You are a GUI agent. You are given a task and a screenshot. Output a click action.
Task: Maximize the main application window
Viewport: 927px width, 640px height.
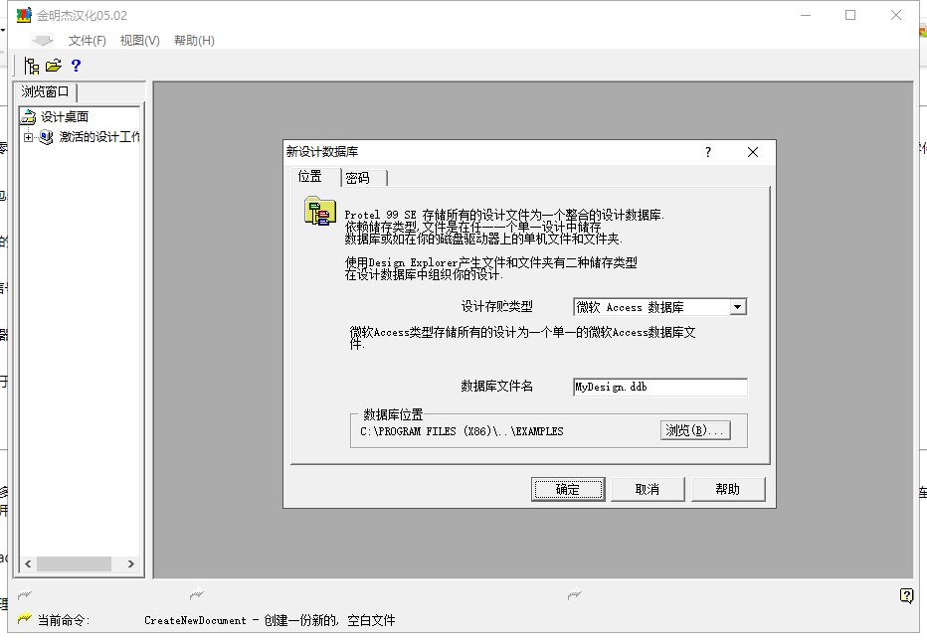tap(850, 15)
